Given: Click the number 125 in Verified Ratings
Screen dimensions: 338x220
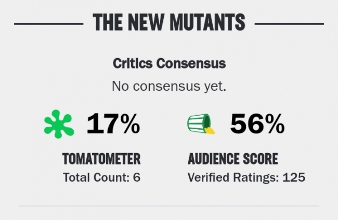Looking at the screenshot, I should (x=294, y=177).
